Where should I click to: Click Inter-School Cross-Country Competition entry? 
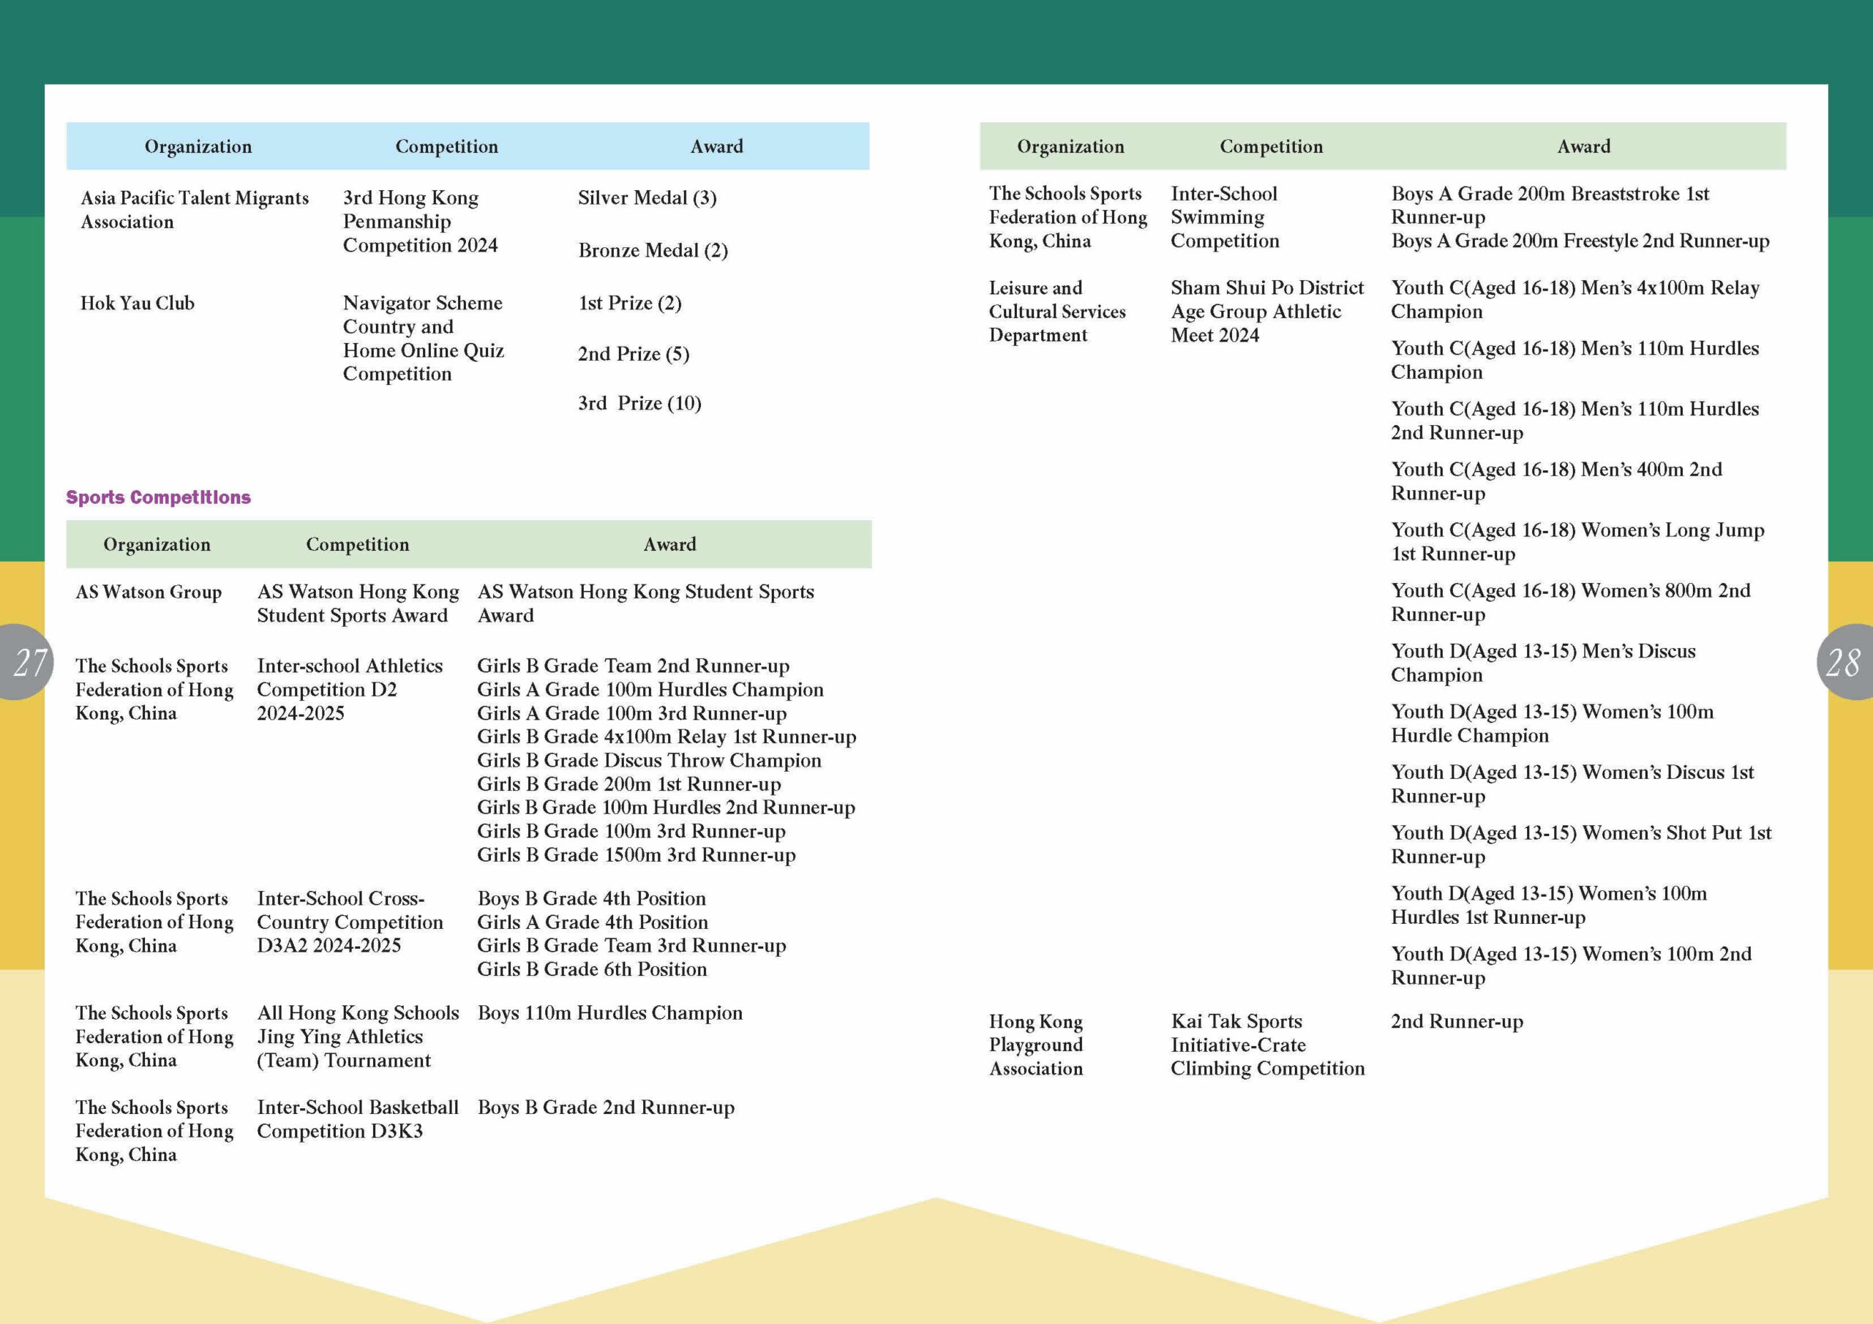pyautogui.click(x=349, y=922)
